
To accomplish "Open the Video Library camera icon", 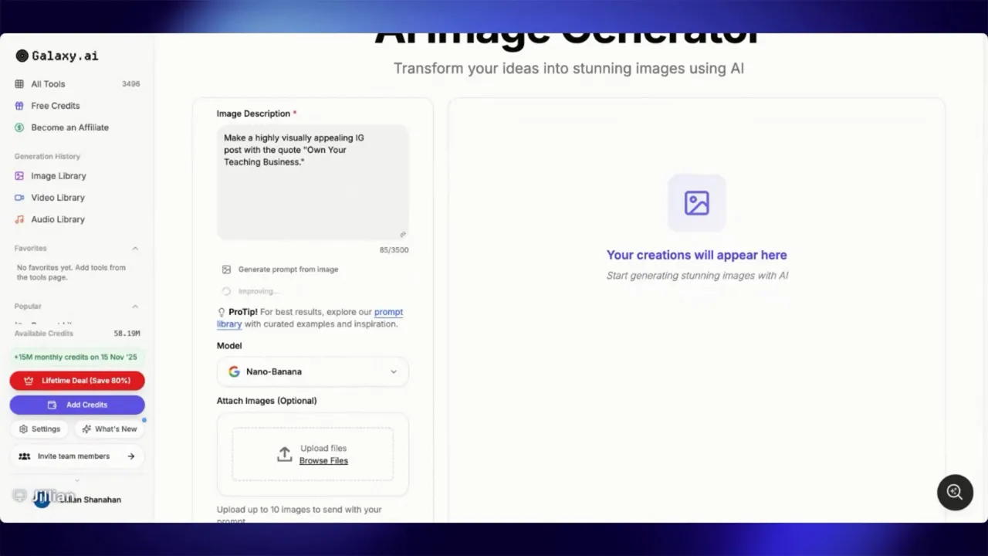I will click(x=19, y=197).
